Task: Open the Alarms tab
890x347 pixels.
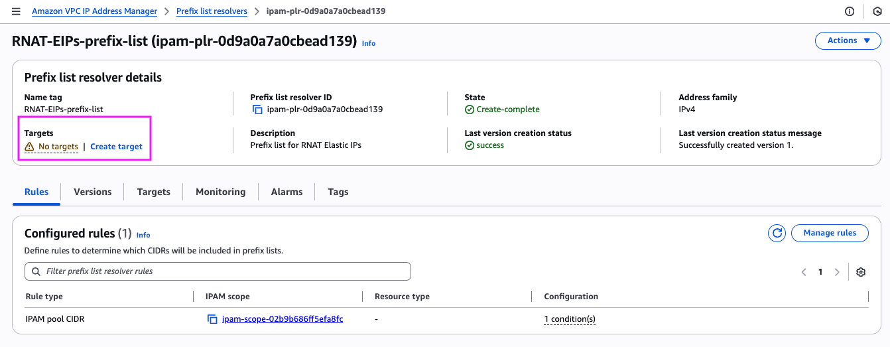Action: [x=286, y=192]
